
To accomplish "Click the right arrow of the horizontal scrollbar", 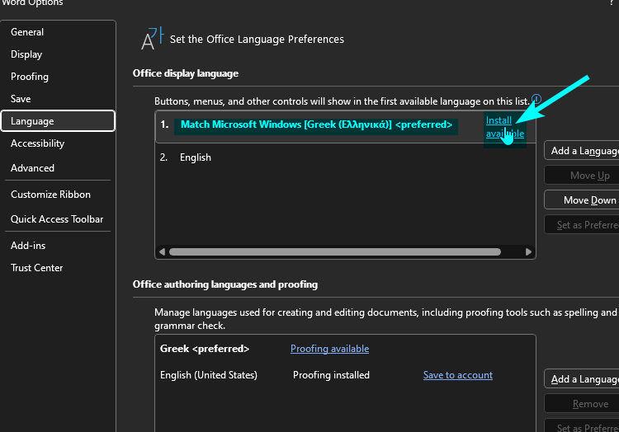I will (528, 252).
